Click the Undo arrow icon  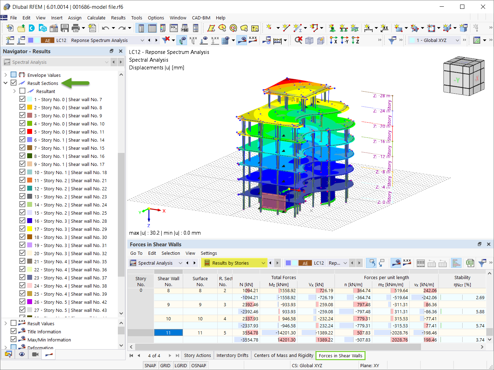pyautogui.click(x=106, y=28)
